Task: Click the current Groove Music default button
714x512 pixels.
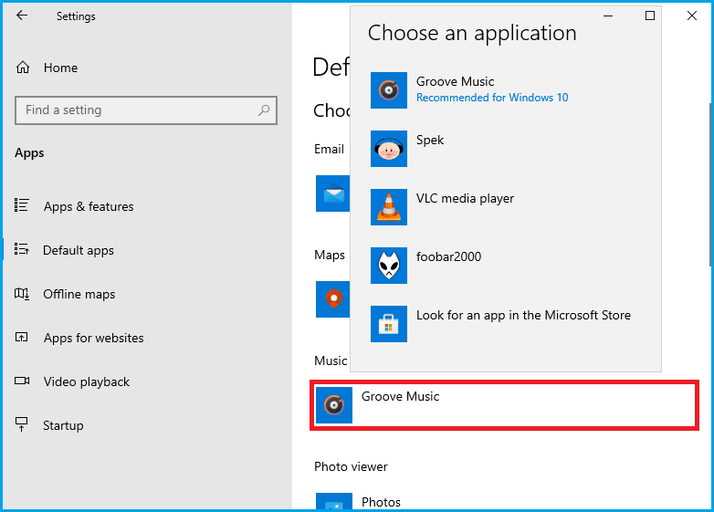Action: (504, 405)
